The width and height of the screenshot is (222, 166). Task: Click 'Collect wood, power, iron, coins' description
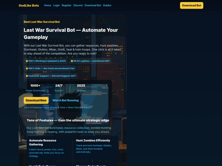(46, 153)
